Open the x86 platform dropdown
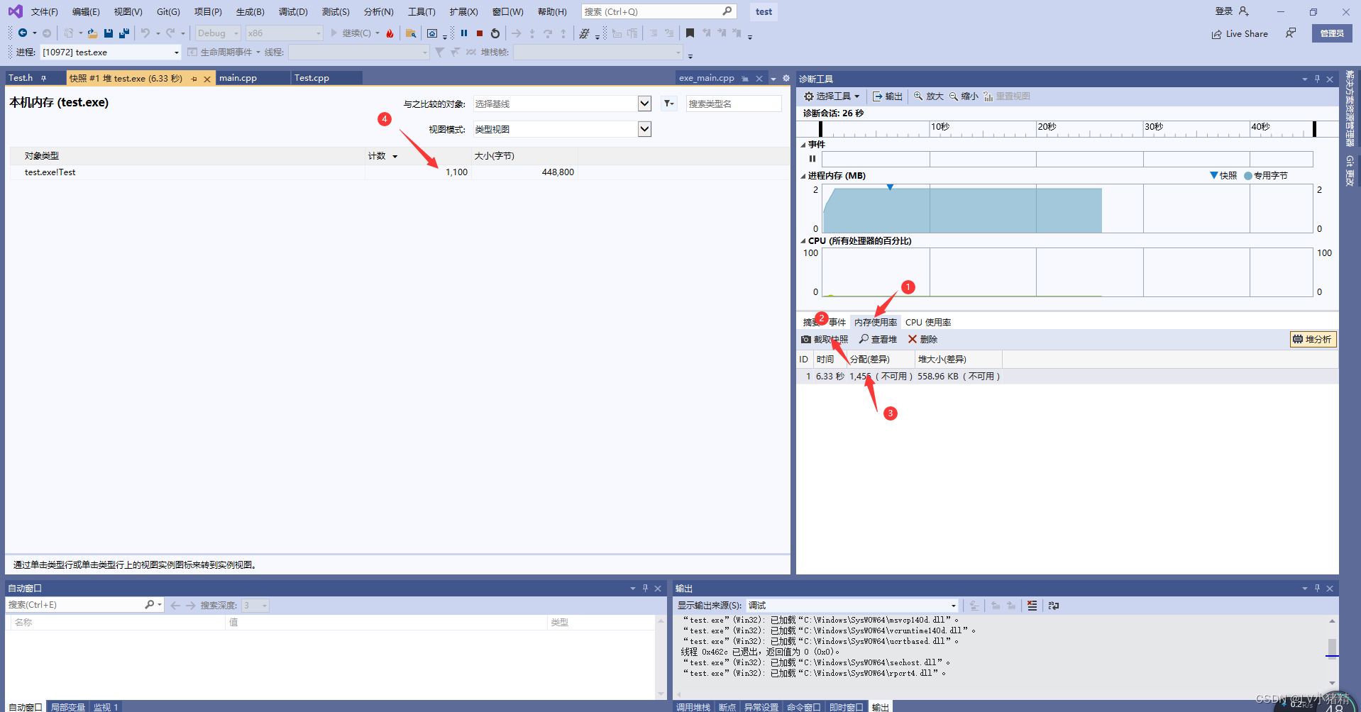1361x712 pixels. 284,33
